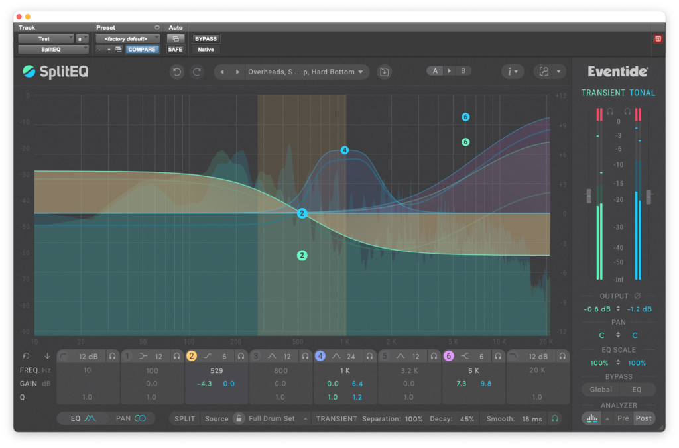Click the COMPARE button
Image resolution: width=679 pixels, height=448 pixels.
click(142, 49)
